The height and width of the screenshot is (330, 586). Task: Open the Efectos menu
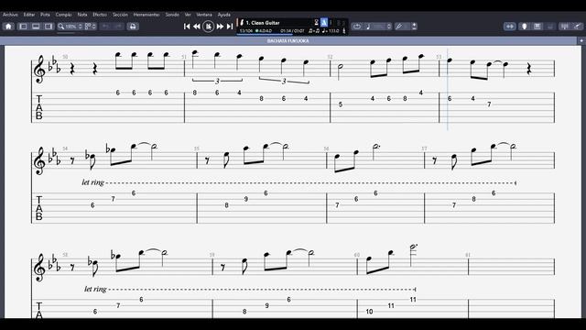click(x=100, y=15)
